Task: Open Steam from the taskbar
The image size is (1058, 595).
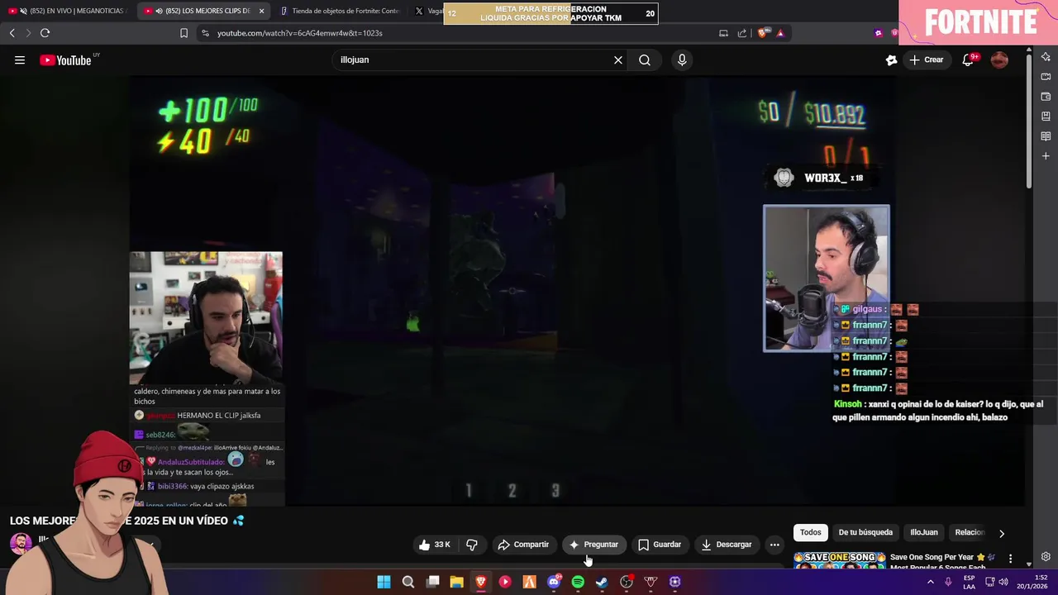Action: pos(602,582)
